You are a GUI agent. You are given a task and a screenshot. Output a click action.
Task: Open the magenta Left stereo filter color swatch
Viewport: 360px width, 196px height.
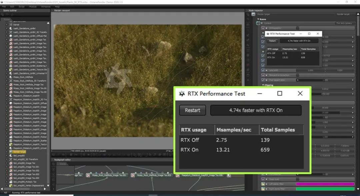tap(325, 184)
